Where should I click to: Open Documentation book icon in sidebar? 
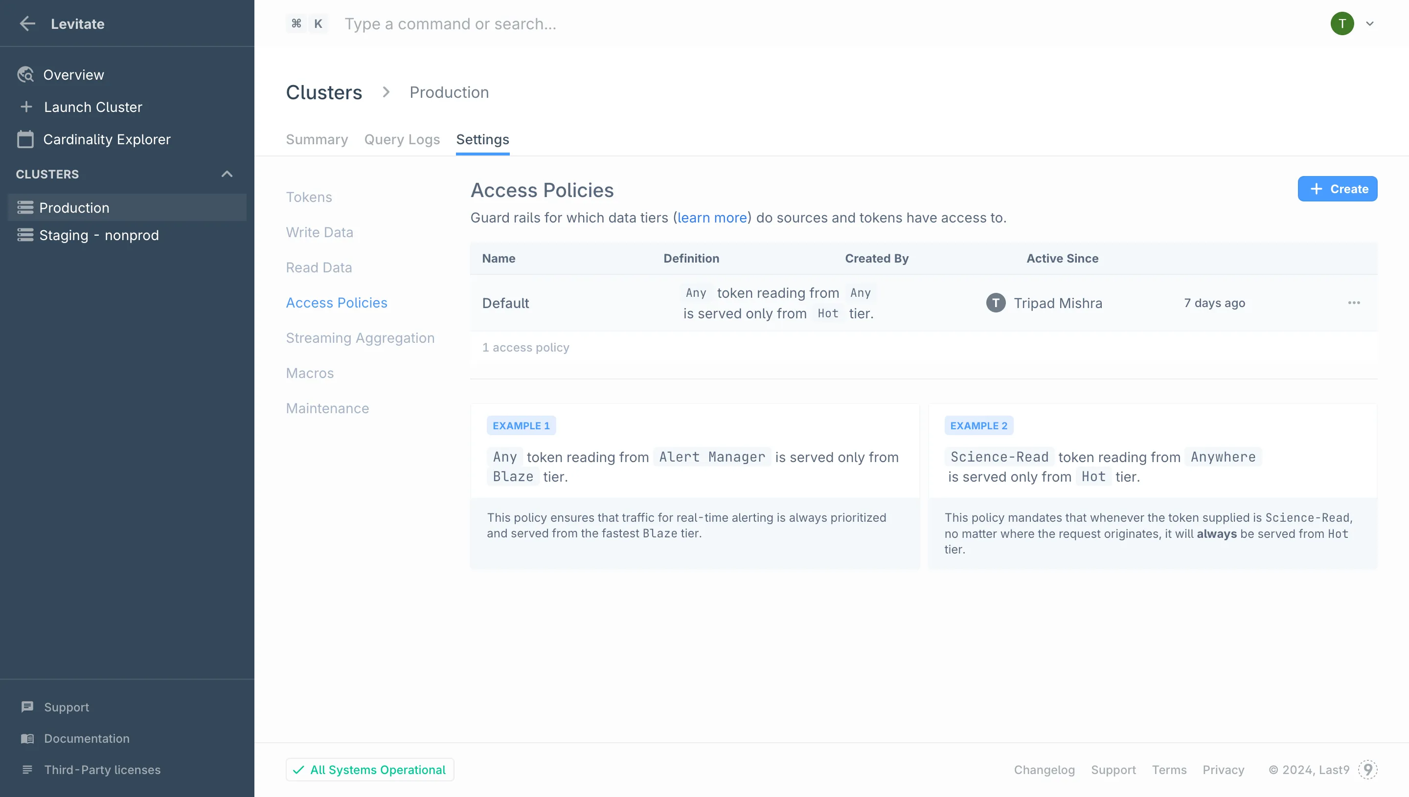(27, 738)
